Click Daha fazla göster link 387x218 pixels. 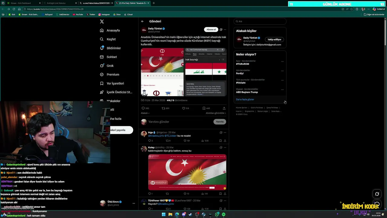245,99
